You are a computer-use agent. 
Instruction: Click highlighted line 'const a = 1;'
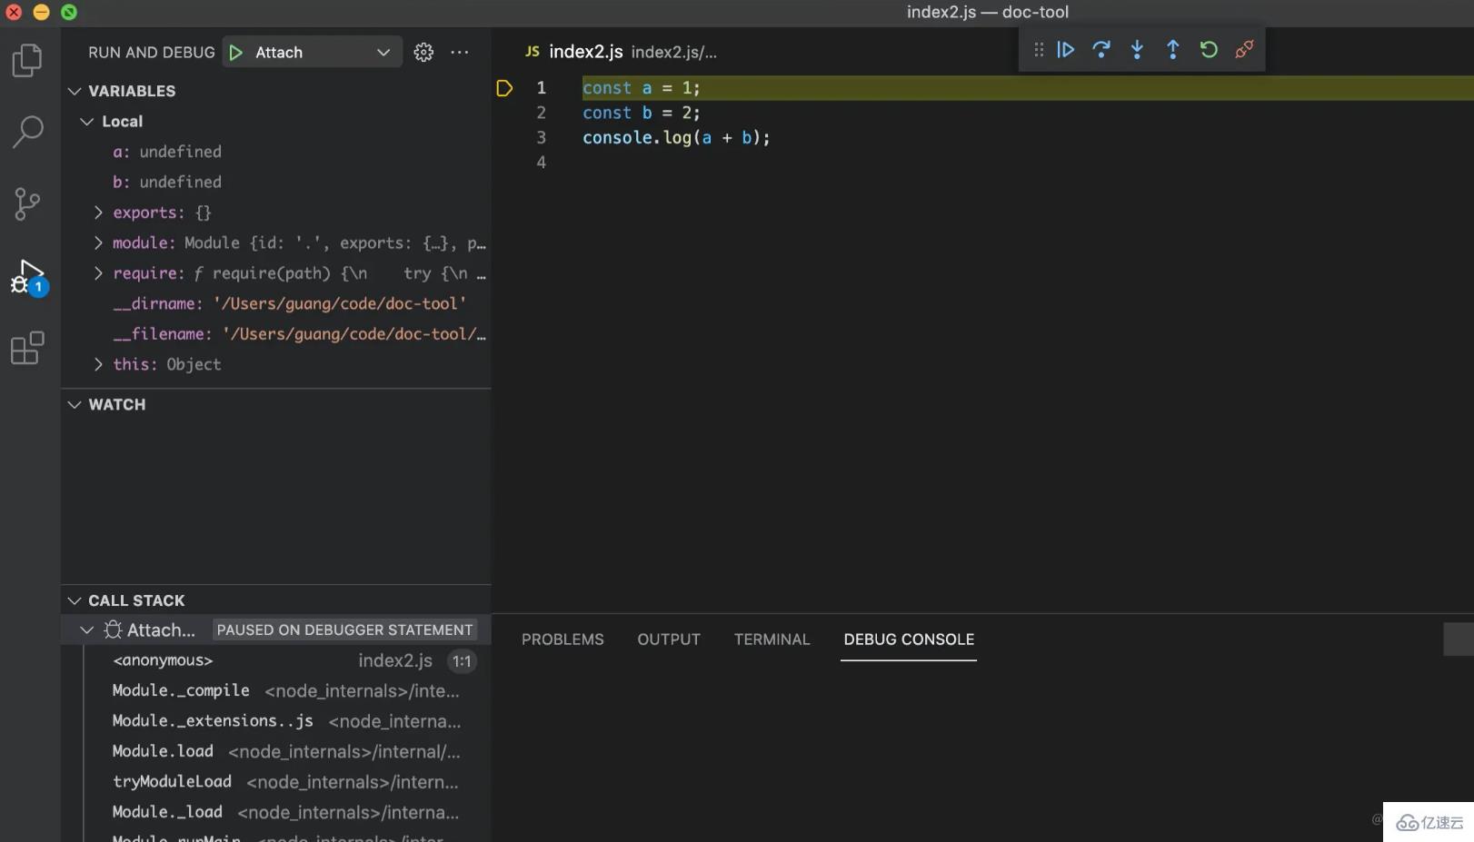(642, 88)
